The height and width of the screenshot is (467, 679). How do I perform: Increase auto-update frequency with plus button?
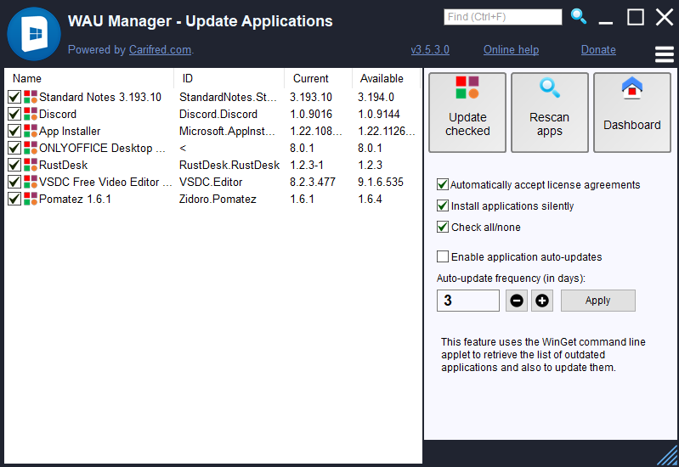(x=542, y=301)
